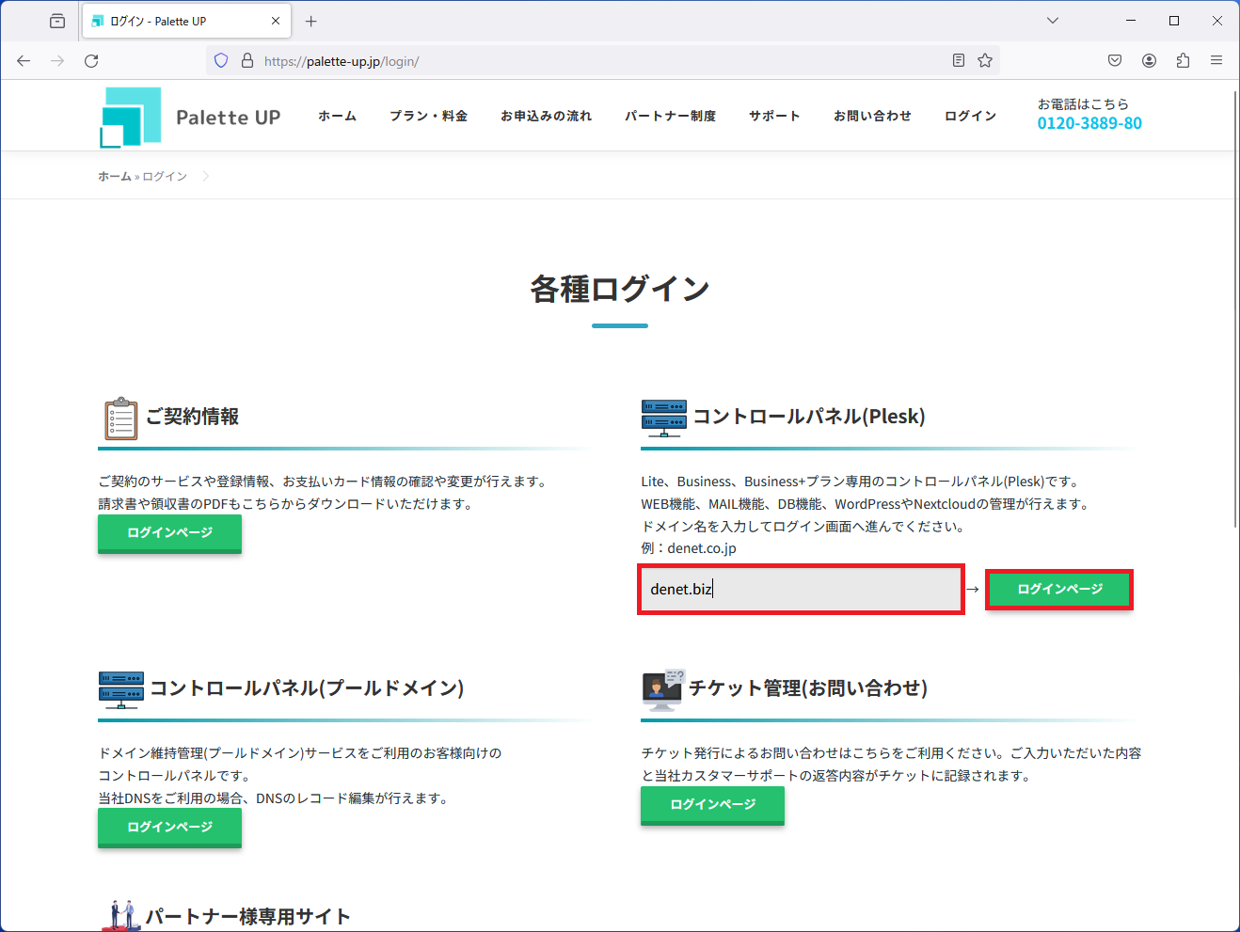1240x932 pixels.
Task: Click the contract info clipboard icon
Action: tap(120, 418)
